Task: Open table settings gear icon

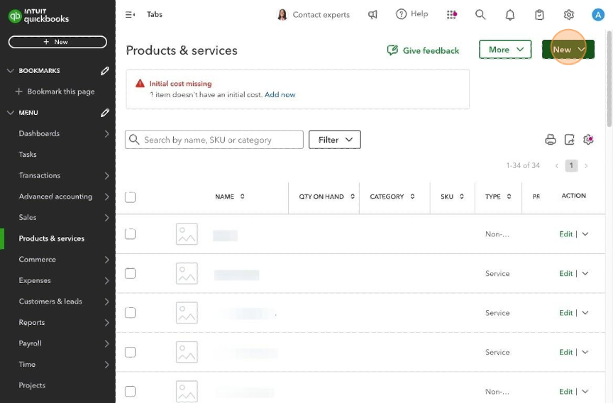Action: [x=588, y=140]
